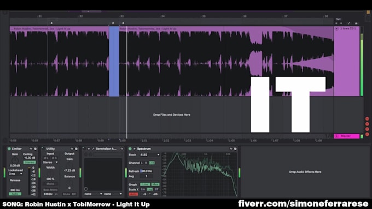Select Spectrum Channel L+R button
Image resolution: width=372 pixels, height=209 pixels.
pos(152,163)
